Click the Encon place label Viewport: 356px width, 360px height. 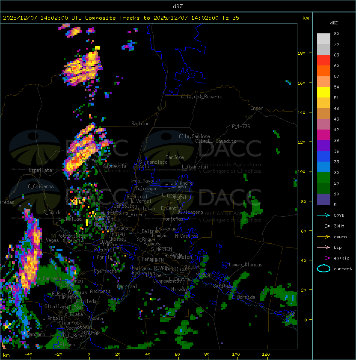(x=257, y=108)
